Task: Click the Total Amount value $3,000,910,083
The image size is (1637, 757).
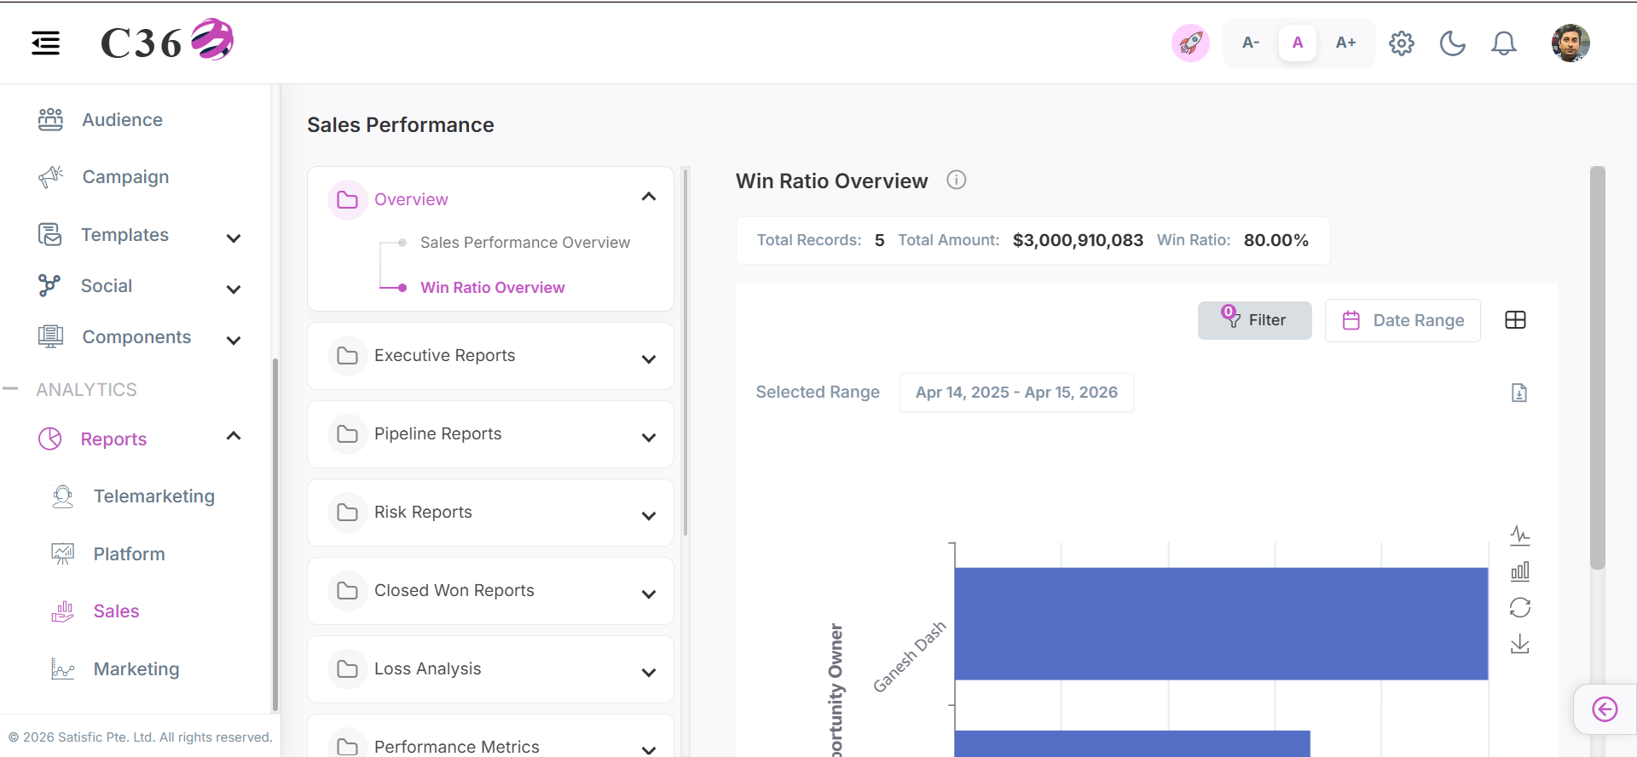Action: (1078, 240)
